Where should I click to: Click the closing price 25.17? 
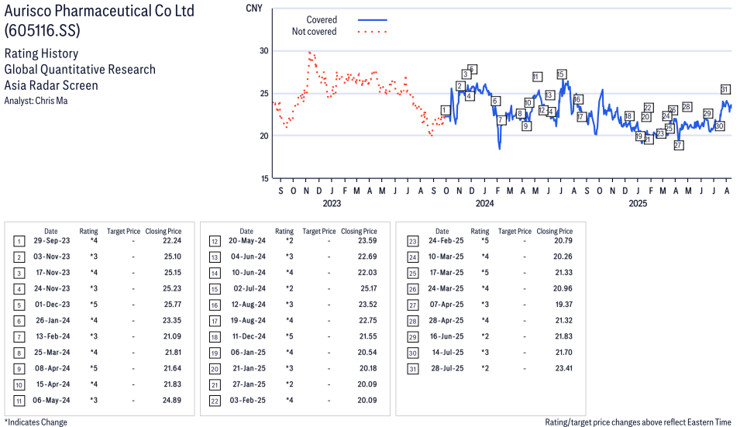[x=369, y=288]
